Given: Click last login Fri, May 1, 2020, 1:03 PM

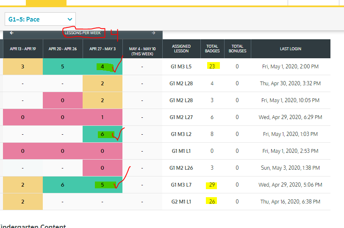Looking at the screenshot, I should point(290,134).
